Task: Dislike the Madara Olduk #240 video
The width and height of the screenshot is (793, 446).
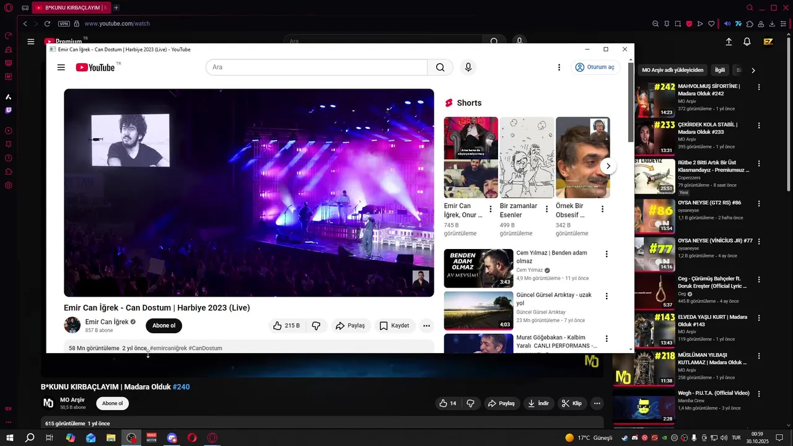Action: 470,403
